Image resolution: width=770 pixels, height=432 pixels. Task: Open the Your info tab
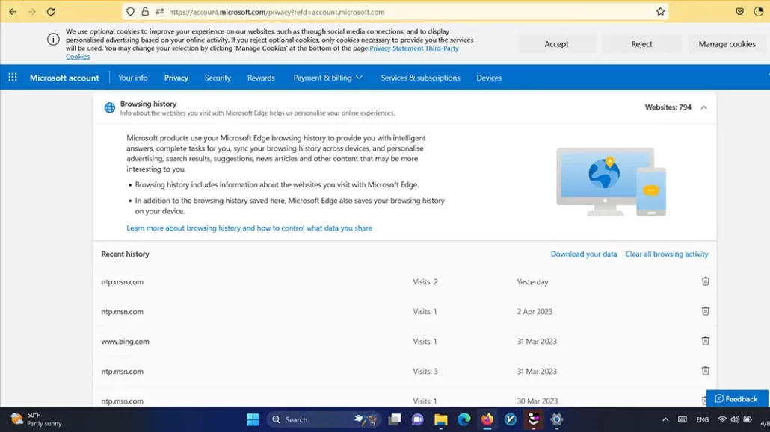pyautogui.click(x=132, y=78)
